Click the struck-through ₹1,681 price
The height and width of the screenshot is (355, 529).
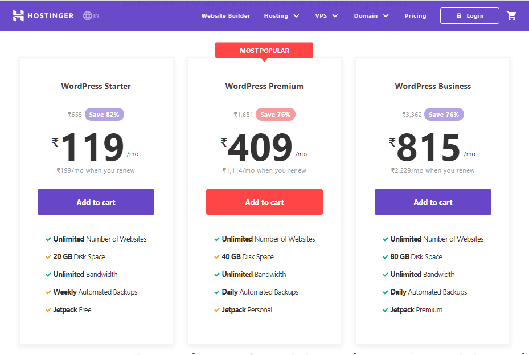coord(243,115)
